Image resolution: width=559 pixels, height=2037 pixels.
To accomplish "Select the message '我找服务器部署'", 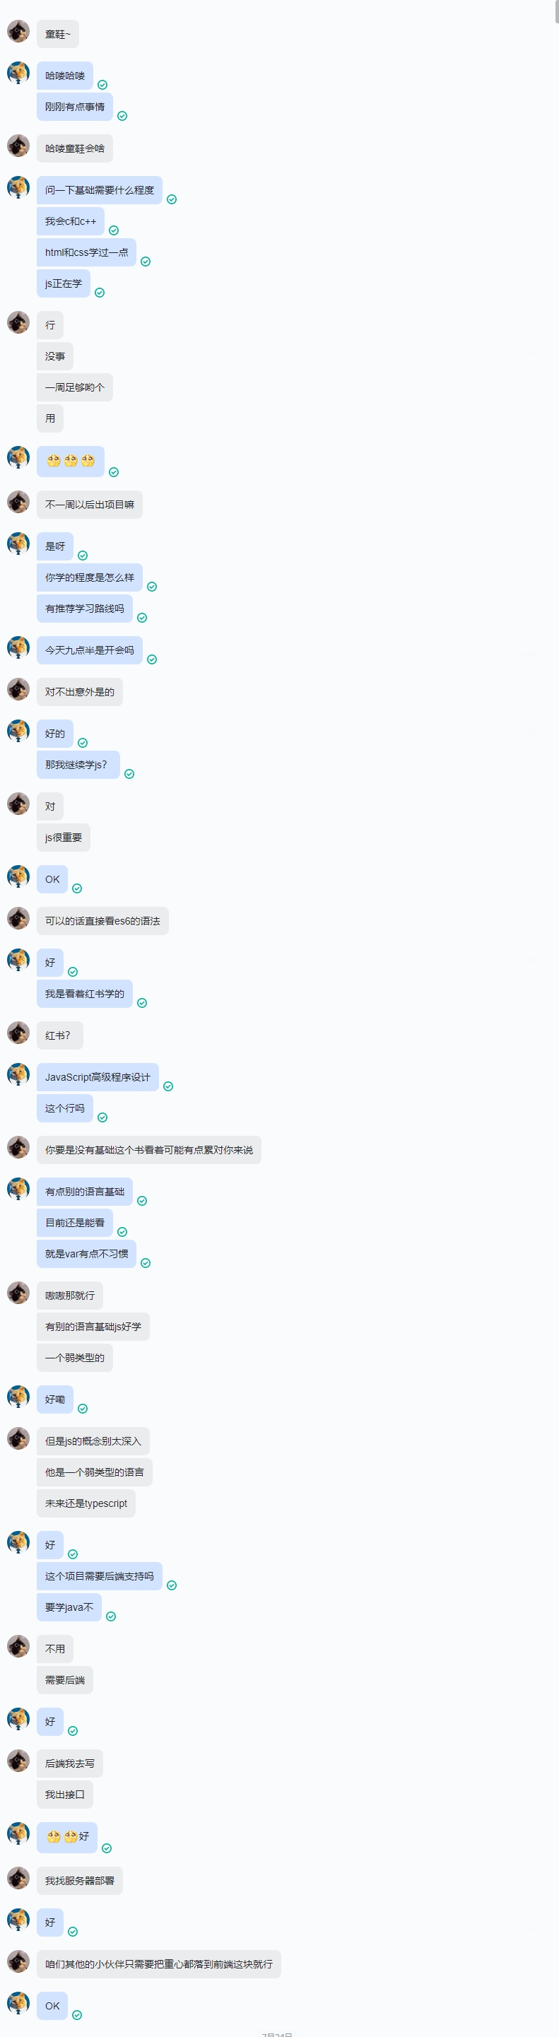I will pos(80,1880).
